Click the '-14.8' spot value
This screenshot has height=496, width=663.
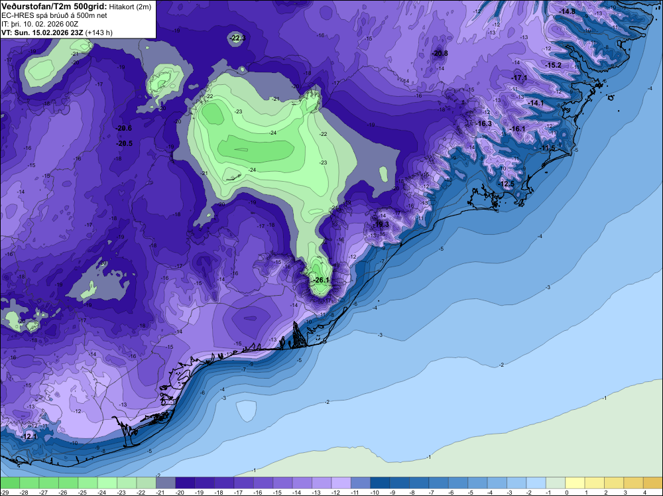pos(567,11)
